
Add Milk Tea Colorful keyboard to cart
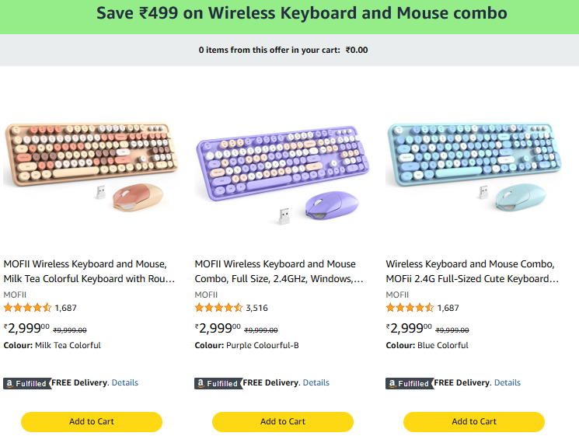92,421
